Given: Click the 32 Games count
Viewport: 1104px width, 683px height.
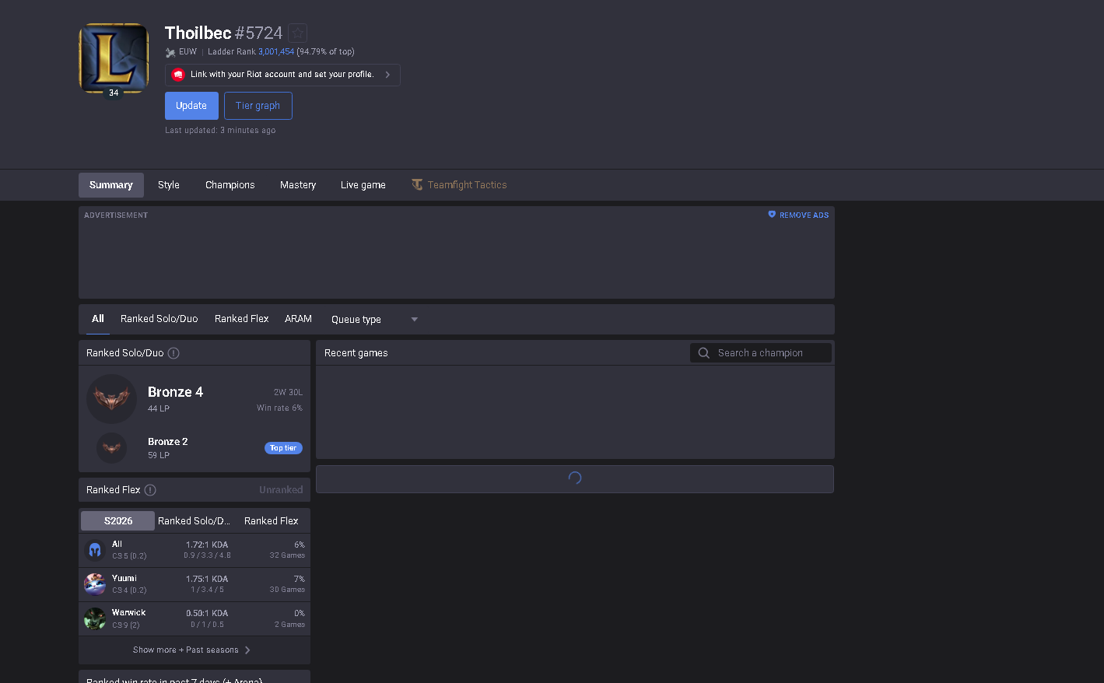Looking at the screenshot, I should [287, 555].
